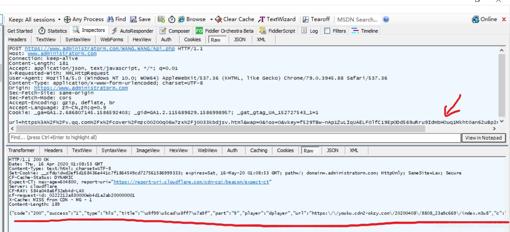Select the request TextView tab
Image resolution: width=510 pixels, height=232 pixels.
(x=46, y=40)
